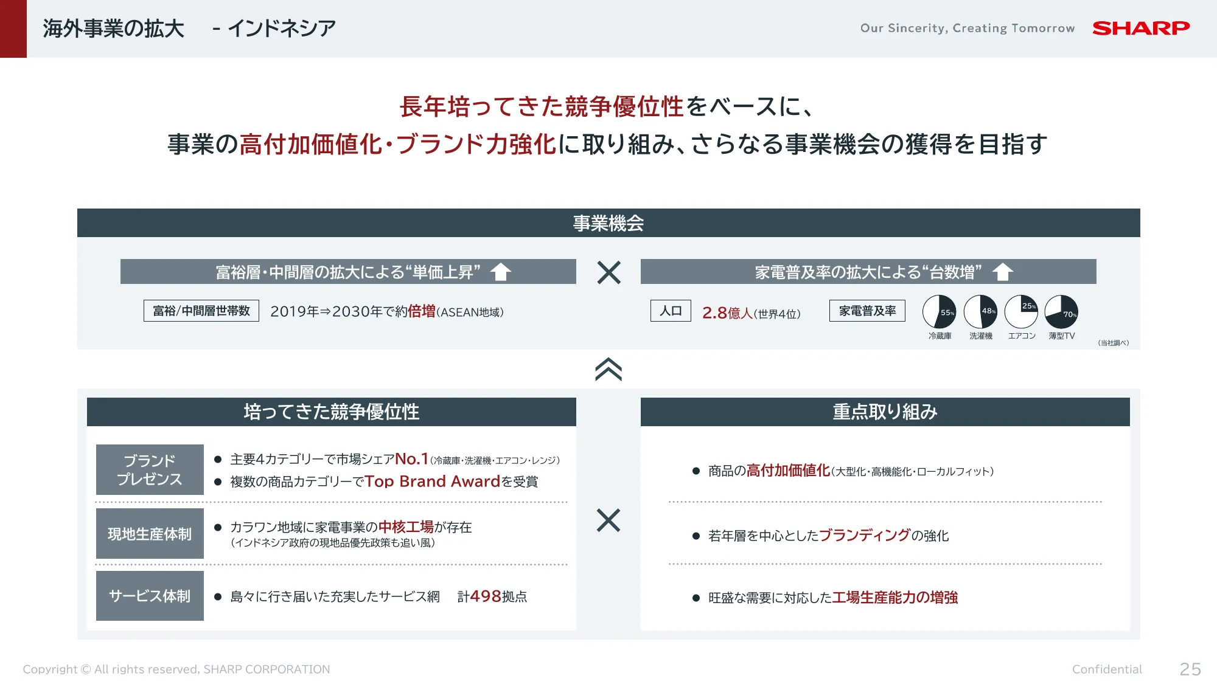Click the 家電普及率 outlined label

[x=867, y=311]
